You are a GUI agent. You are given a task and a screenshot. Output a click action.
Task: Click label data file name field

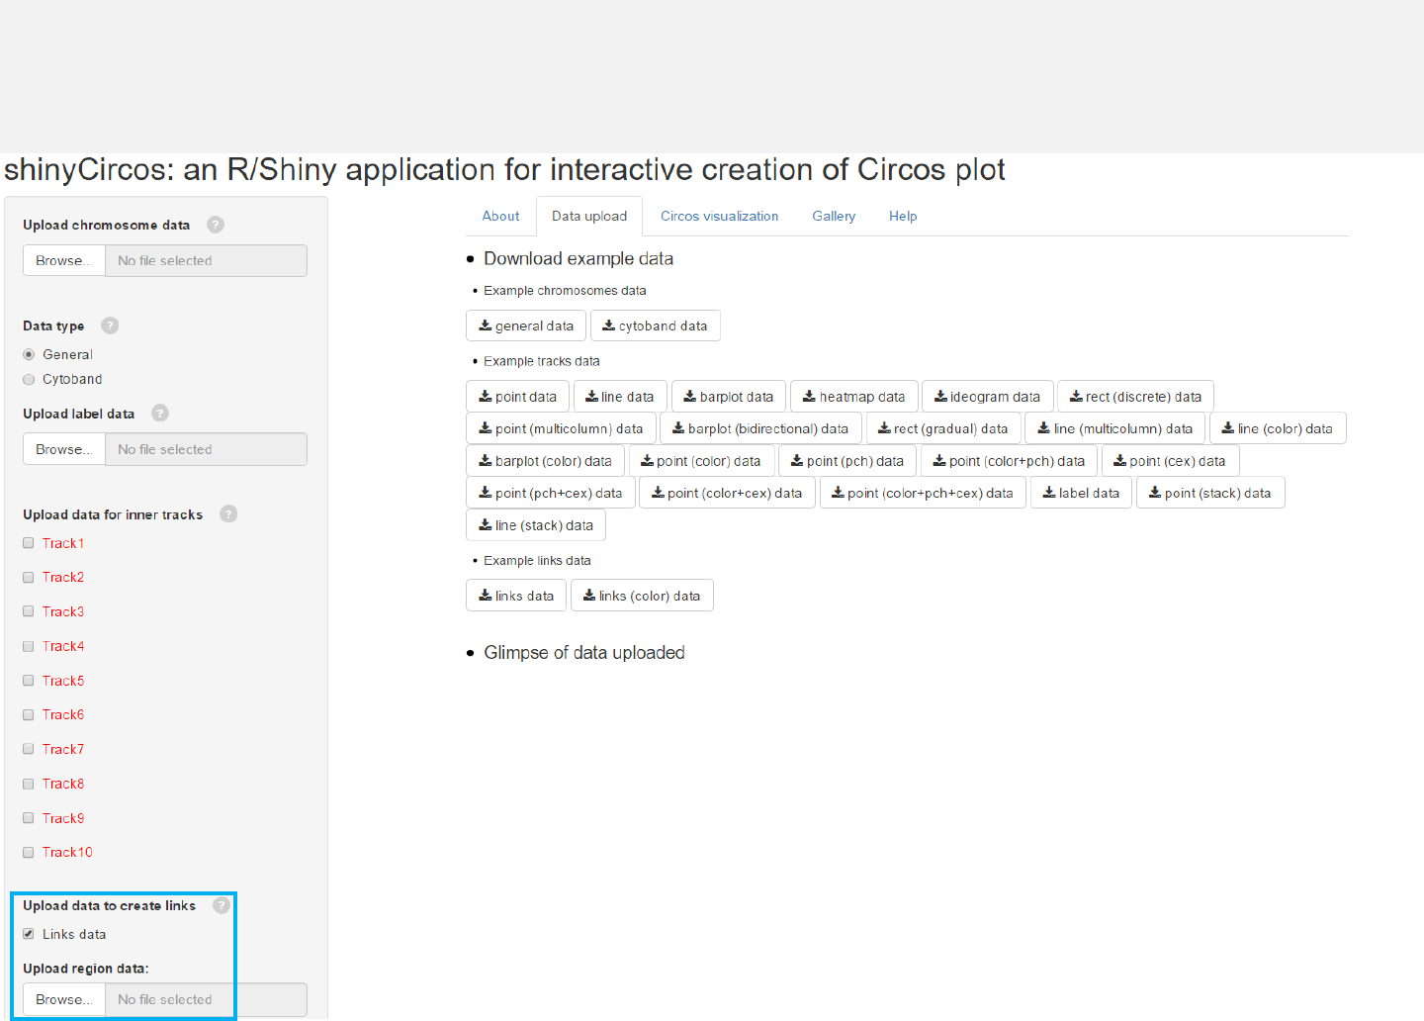pos(206,449)
